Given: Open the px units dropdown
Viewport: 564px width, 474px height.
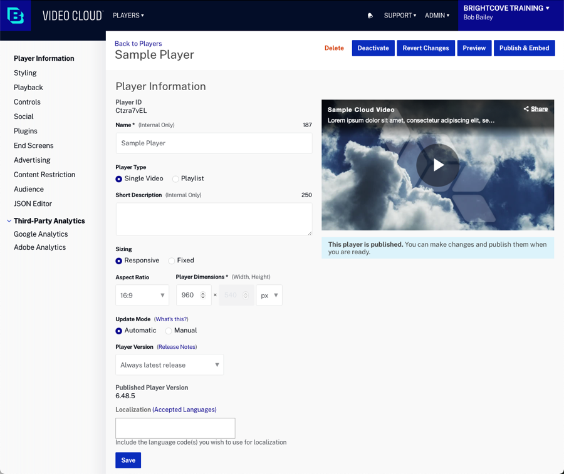Looking at the screenshot, I should tap(269, 296).
